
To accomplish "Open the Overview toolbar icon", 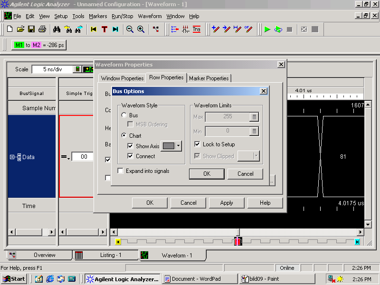I will (x=156, y=29).
